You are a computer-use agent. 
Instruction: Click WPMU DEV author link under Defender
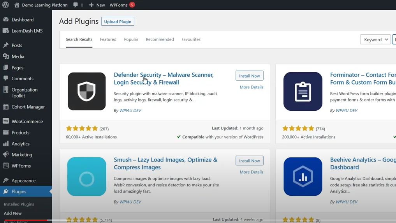130,110
